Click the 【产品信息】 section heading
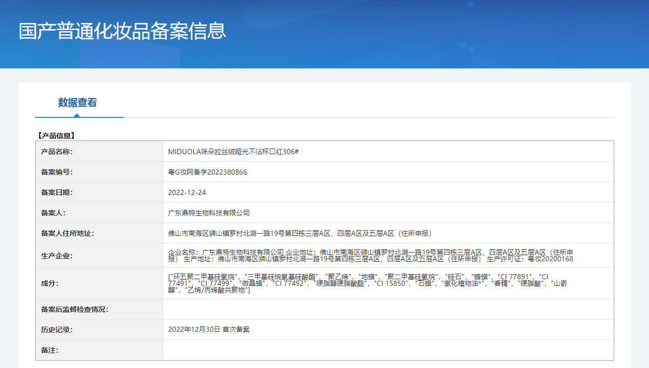Viewport: 649px width, 368px height. coord(56,136)
